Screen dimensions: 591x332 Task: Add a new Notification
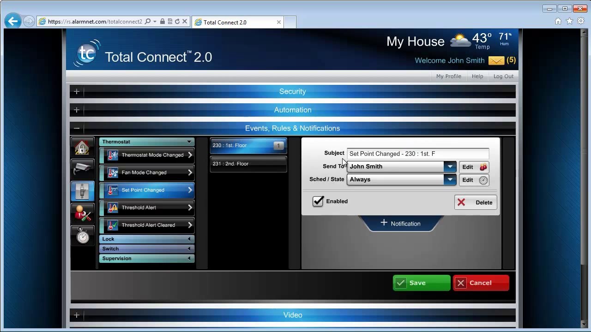point(400,224)
